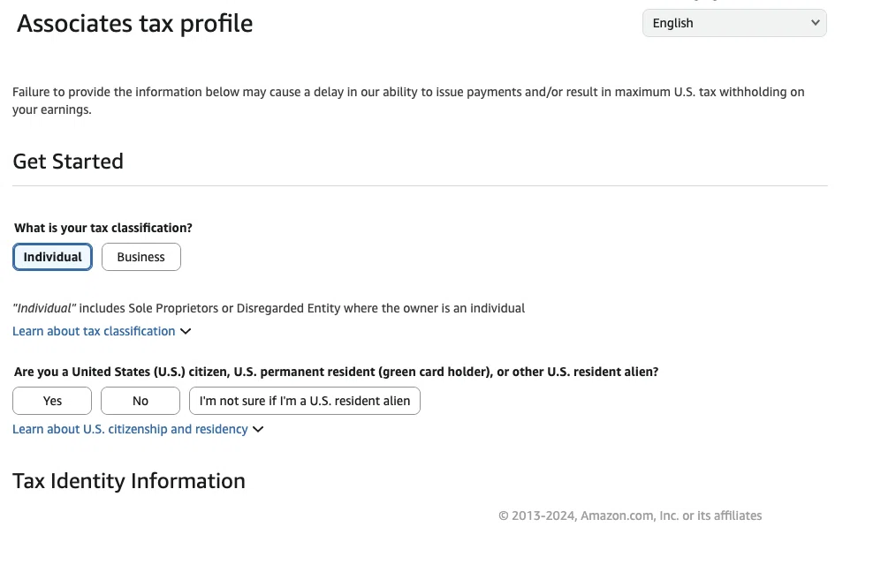Screen dimensions: 896x572
Task: Click the Get Started section heading
Action: [x=68, y=162]
